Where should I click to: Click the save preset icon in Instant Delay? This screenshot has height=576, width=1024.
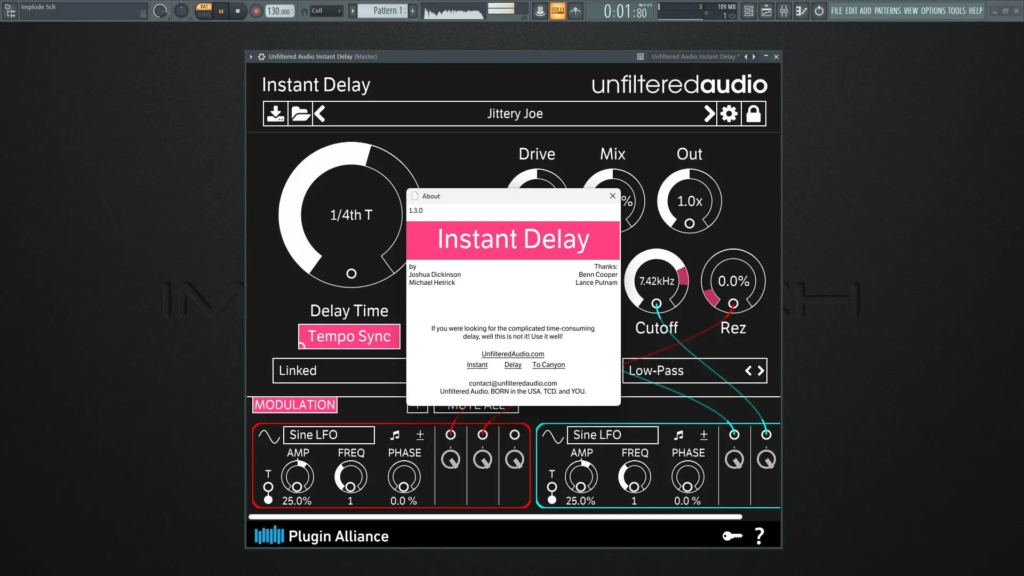point(275,113)
